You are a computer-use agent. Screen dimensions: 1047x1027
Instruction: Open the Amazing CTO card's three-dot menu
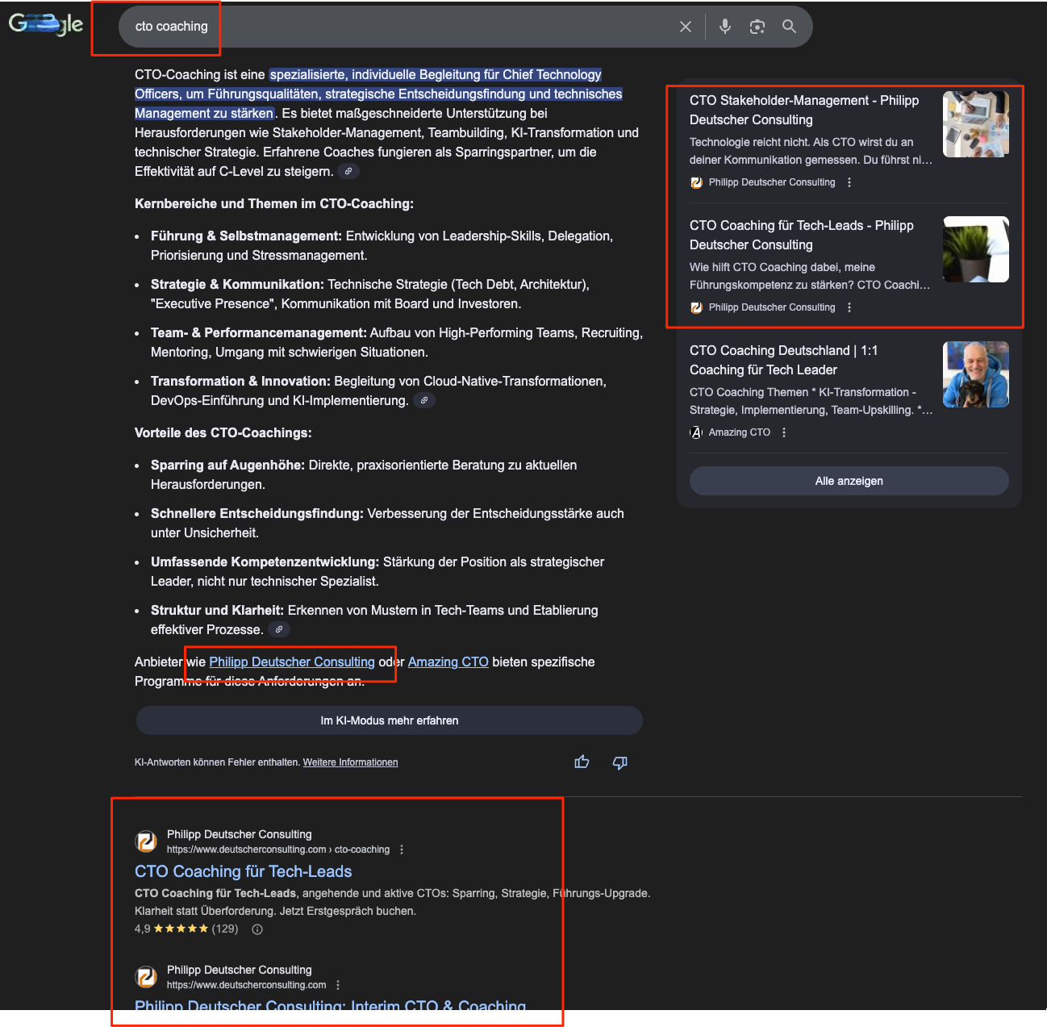pyautogui.click(x=783, y=432)
